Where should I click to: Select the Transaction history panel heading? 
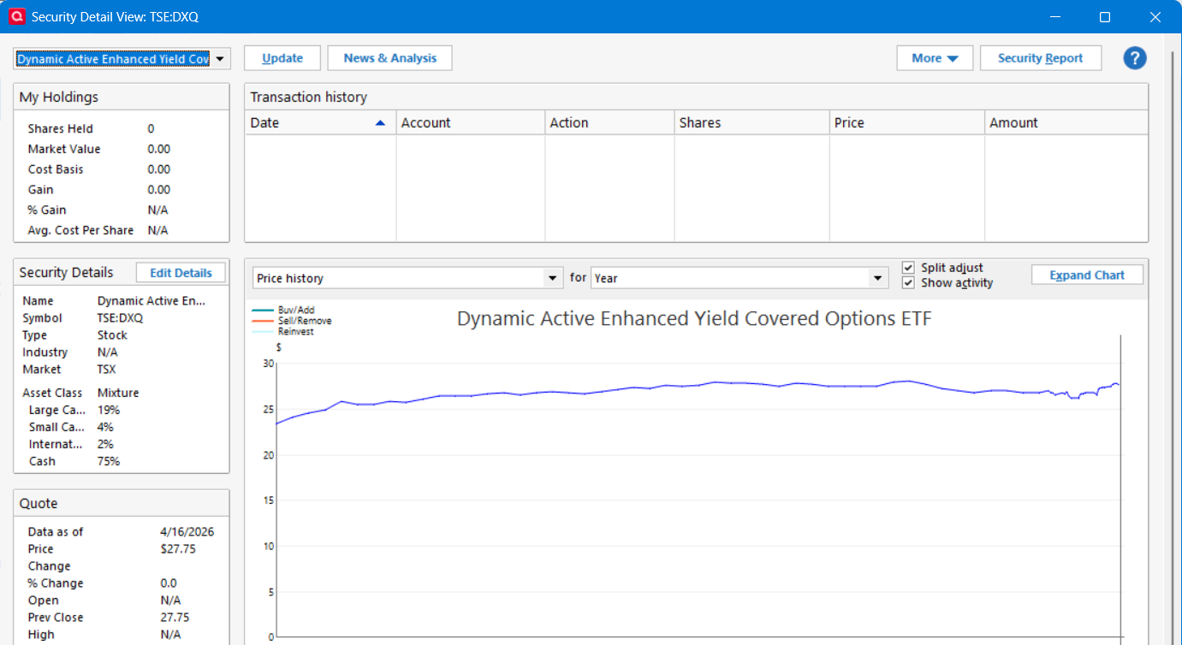pyautogui.click(x=309, y=98)
